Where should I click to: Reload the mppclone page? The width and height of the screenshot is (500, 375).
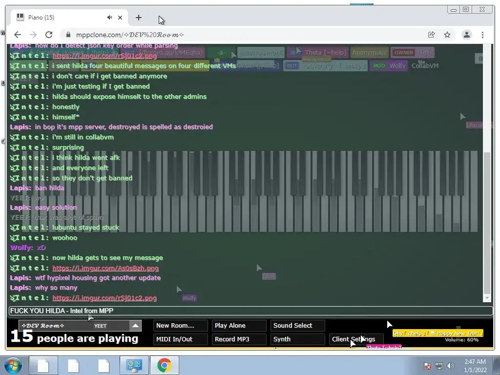coord(49,35)
